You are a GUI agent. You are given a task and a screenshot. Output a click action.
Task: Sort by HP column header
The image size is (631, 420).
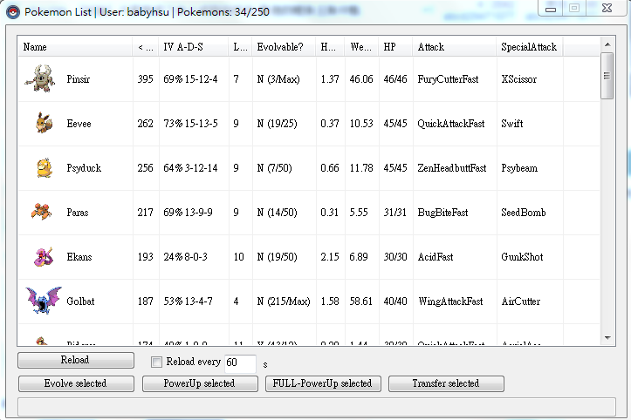click(x=395, y=47)
